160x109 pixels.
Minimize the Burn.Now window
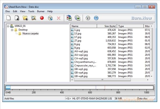[138, 7]
